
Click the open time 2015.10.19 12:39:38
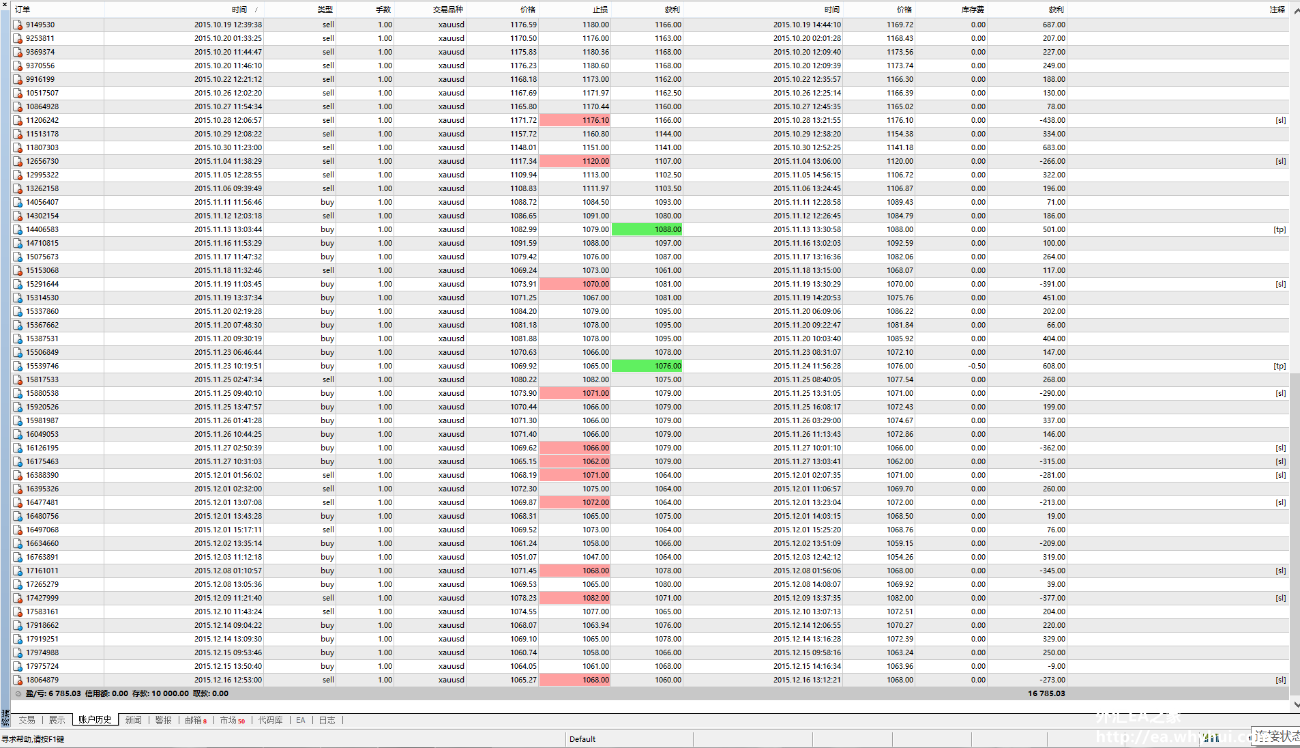pos(228,25)
